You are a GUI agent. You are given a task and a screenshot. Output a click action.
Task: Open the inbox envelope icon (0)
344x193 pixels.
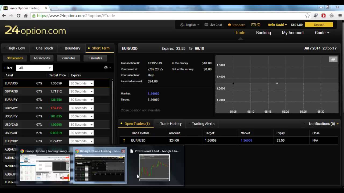coord(253,25)
